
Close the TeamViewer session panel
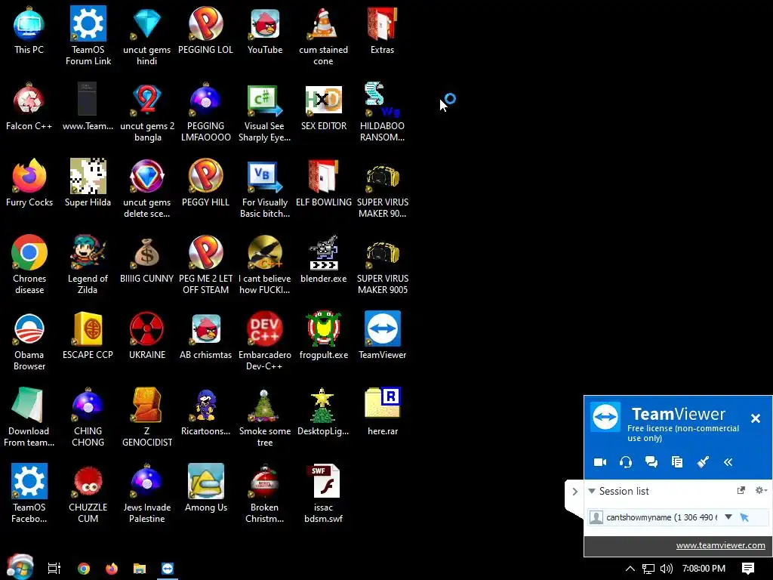[x=755, y=418]
